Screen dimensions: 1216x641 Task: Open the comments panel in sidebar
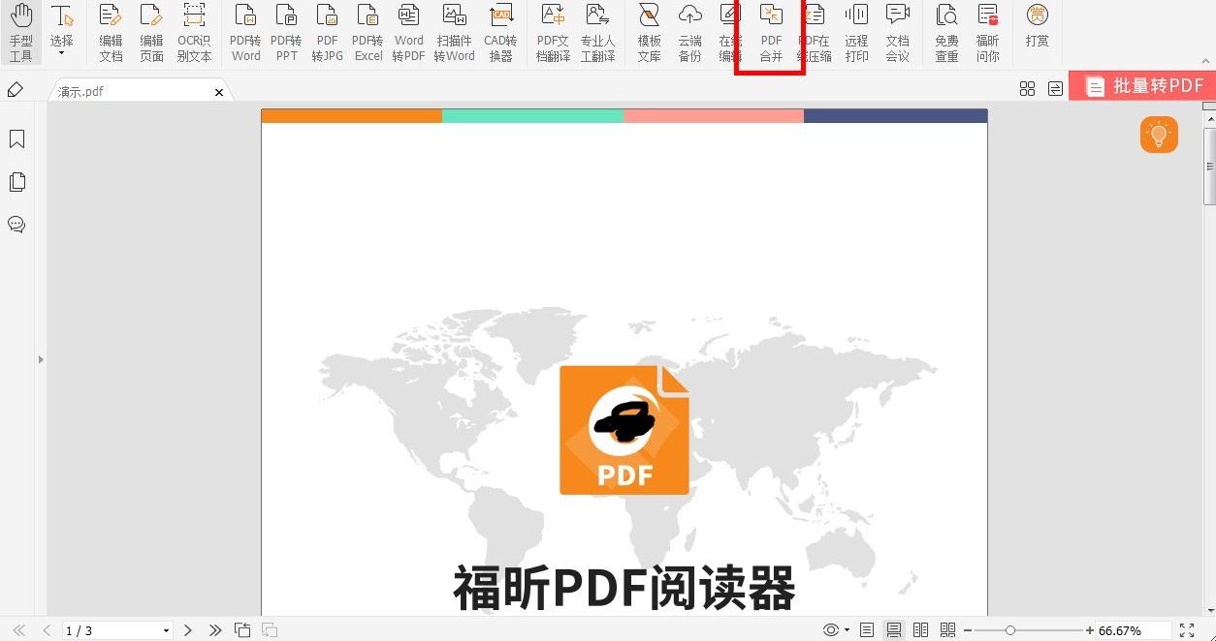16,225
